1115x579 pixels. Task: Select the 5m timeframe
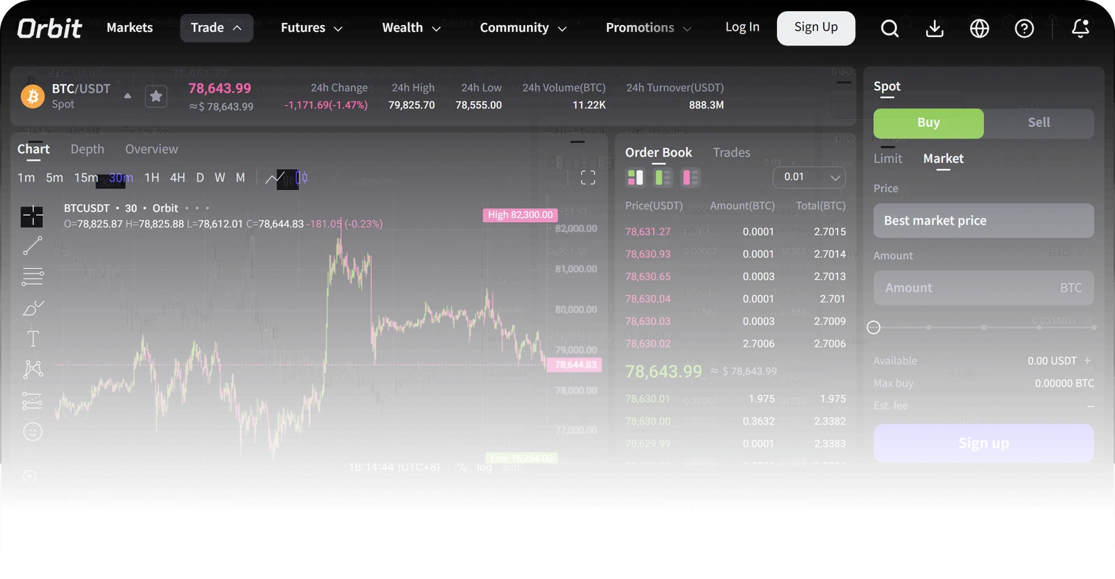54,178
